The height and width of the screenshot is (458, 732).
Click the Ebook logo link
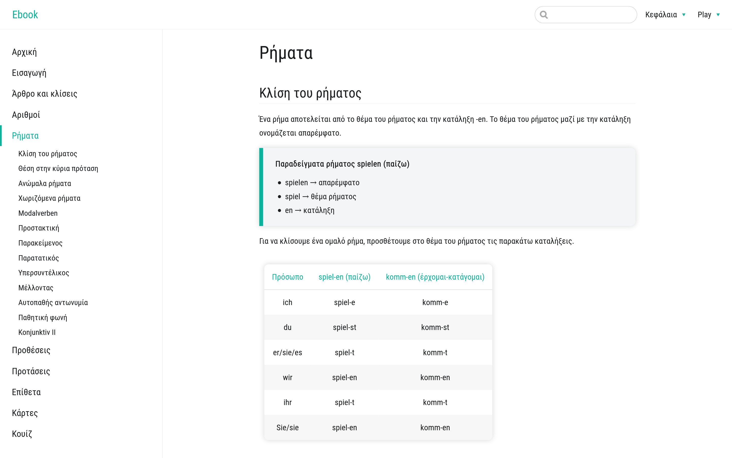coord(25,15)
